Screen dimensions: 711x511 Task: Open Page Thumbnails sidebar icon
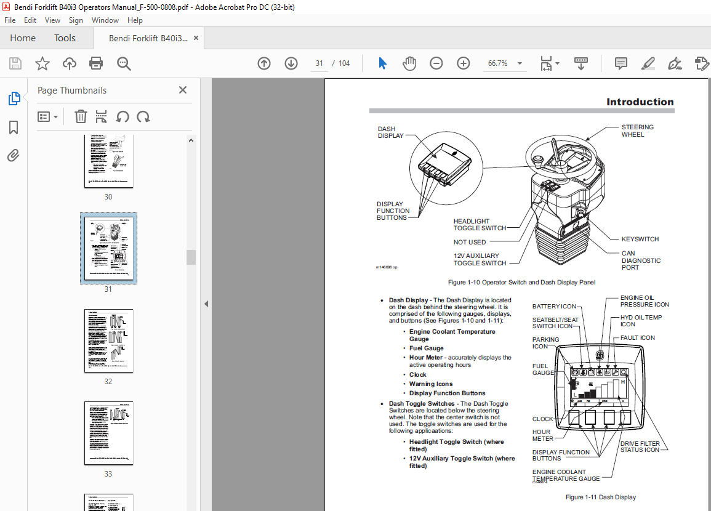point(14,99)
